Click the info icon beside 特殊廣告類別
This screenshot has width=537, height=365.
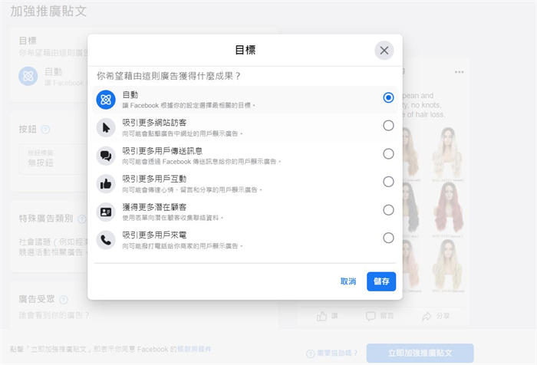(x=80, y=219)
